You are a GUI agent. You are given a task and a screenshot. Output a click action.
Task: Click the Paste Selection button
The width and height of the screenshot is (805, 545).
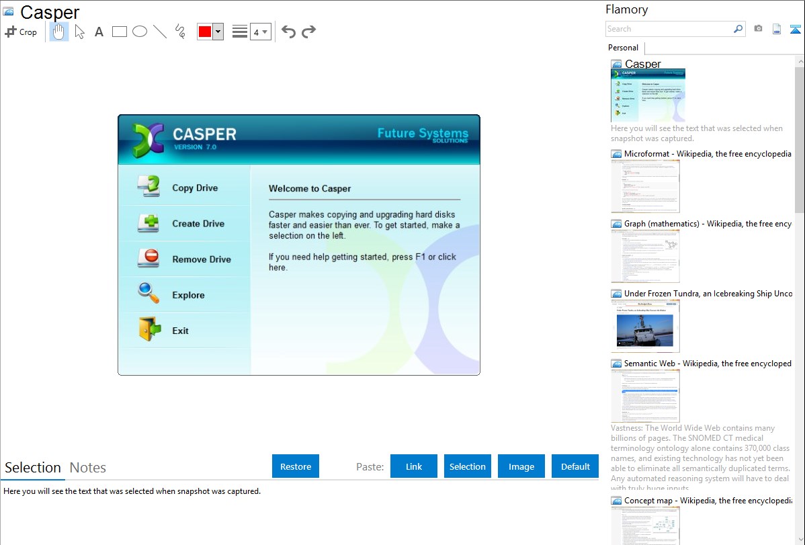point(467,466)
